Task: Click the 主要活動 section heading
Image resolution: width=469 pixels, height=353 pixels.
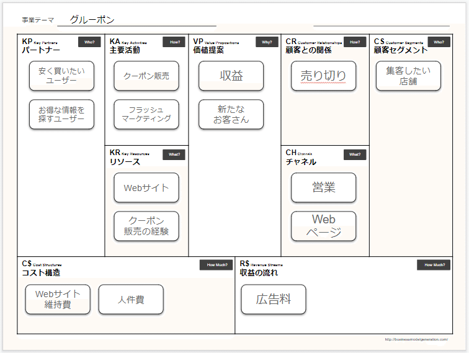Action: click(125, 50)
